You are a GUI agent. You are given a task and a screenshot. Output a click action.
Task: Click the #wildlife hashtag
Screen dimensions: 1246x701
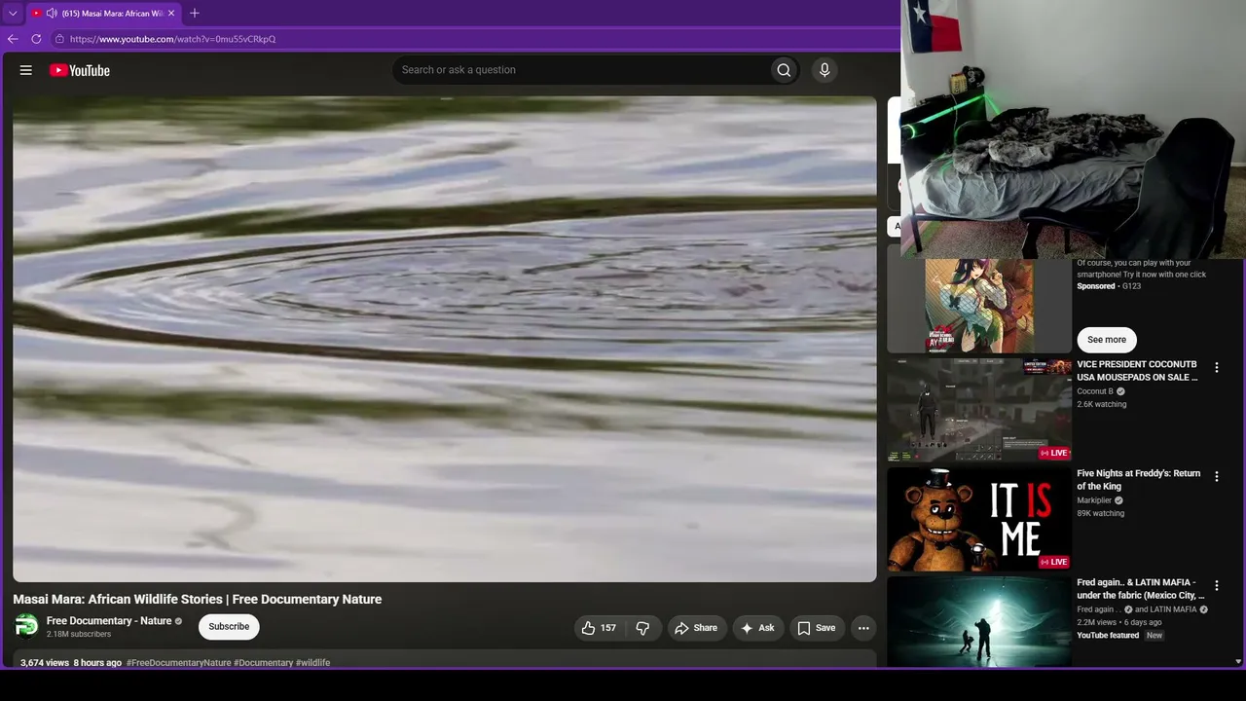click(x=312, y=663)
